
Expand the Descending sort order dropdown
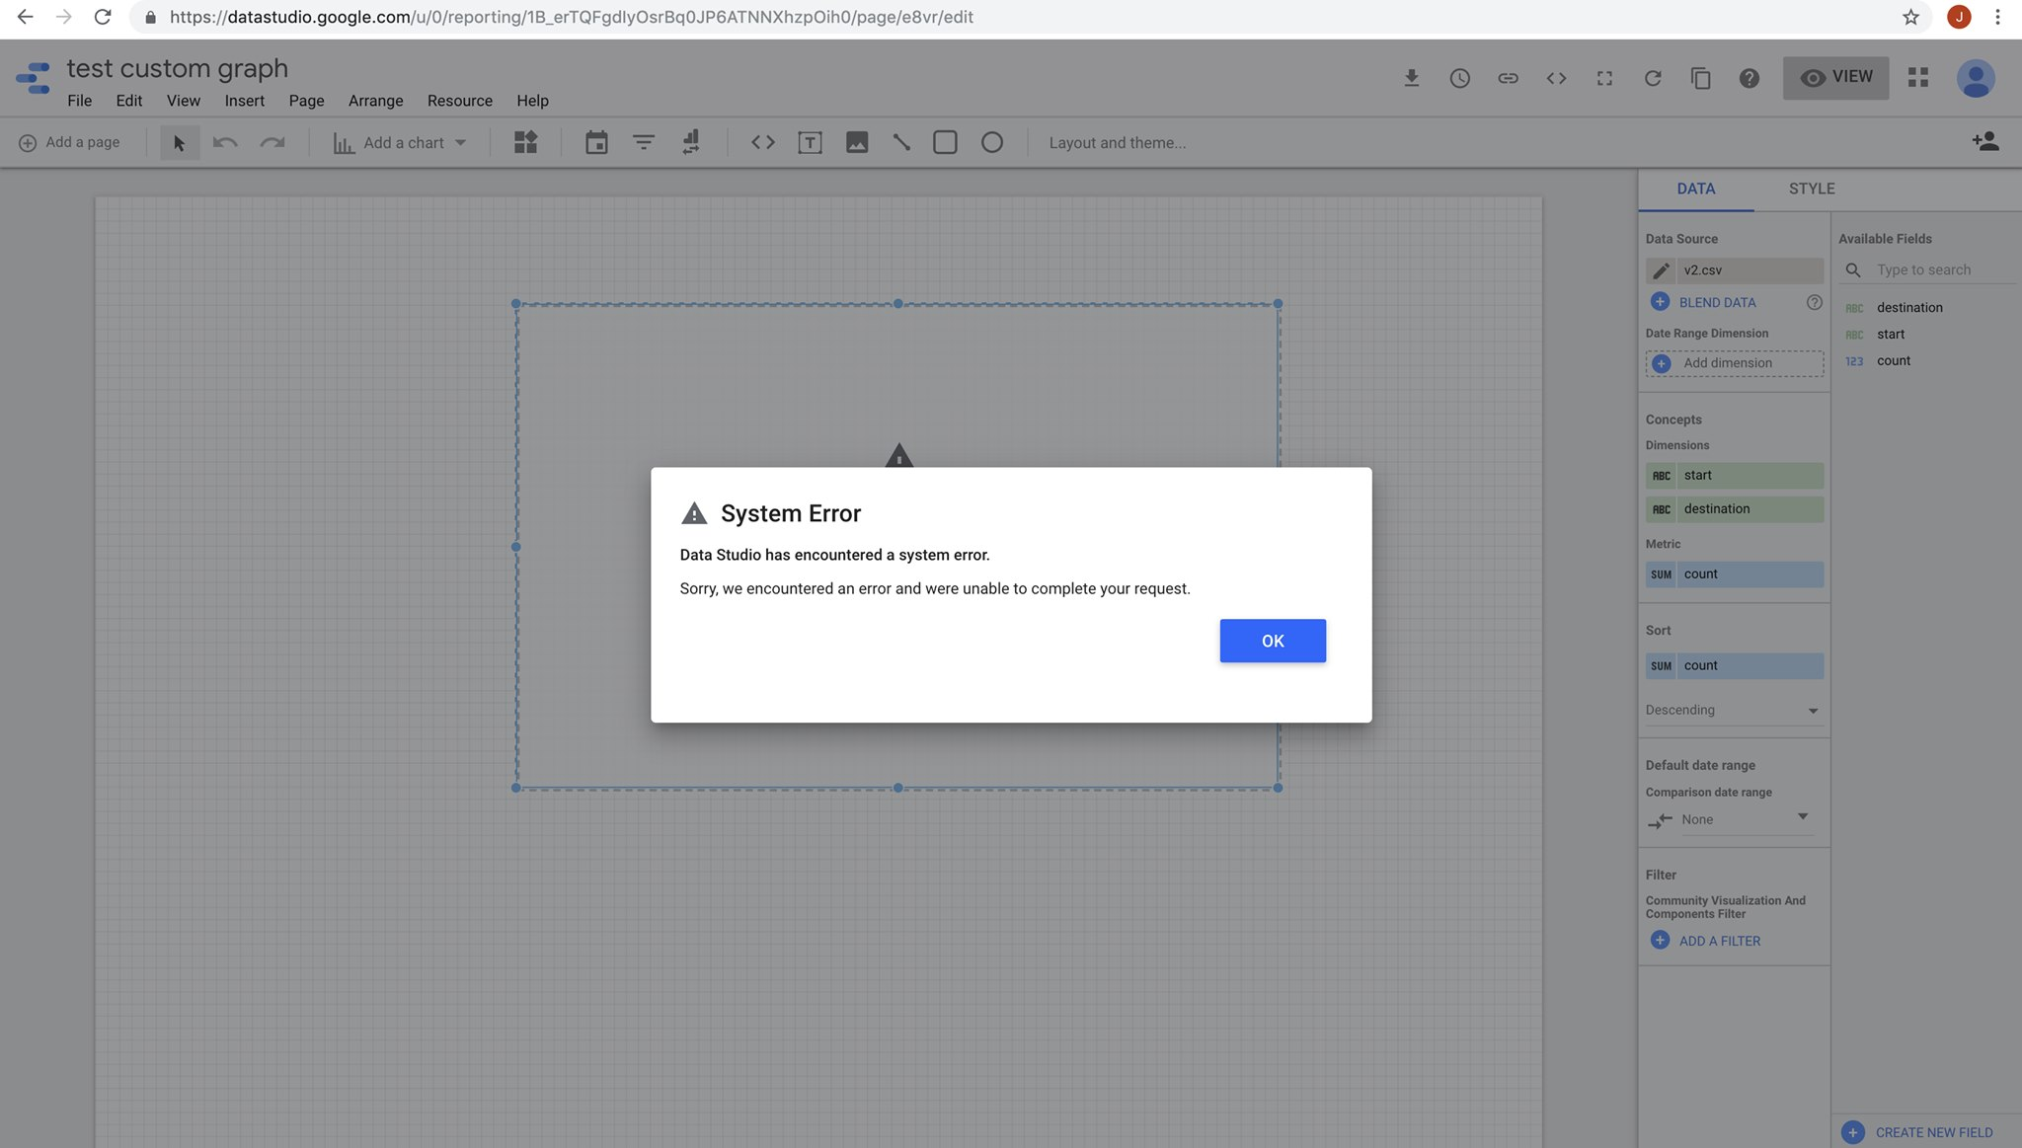click(x=1733, y=710)
